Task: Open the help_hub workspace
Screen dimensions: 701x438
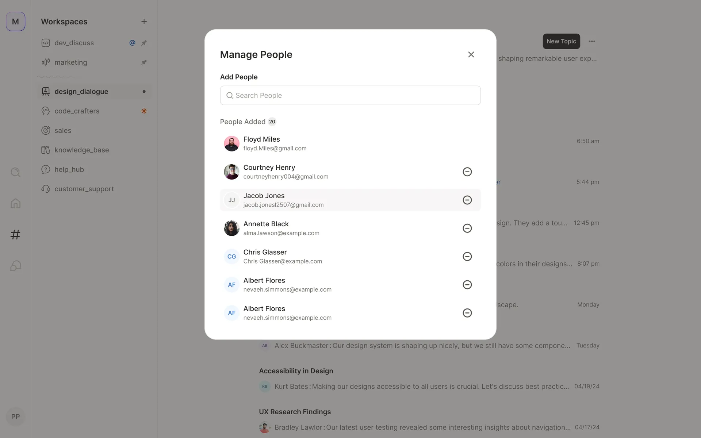Action: click(x=94, y=169)
